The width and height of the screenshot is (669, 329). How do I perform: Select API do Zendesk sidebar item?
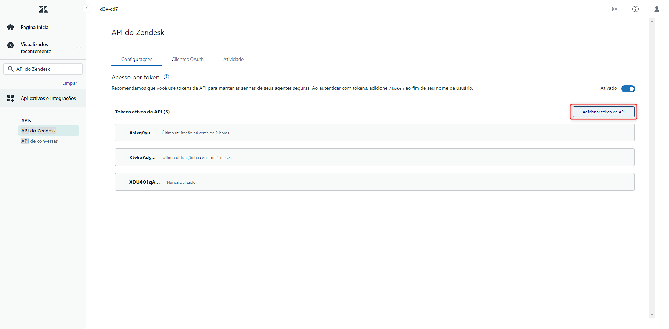[49, 131]
